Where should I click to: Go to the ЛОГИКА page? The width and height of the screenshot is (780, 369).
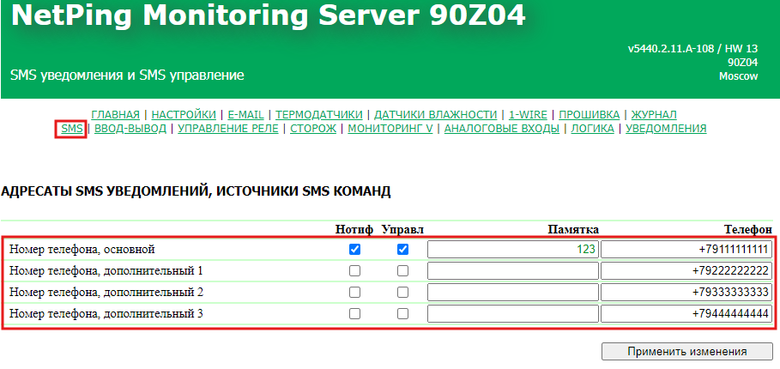pyautogui.click(x=592, y=129)
